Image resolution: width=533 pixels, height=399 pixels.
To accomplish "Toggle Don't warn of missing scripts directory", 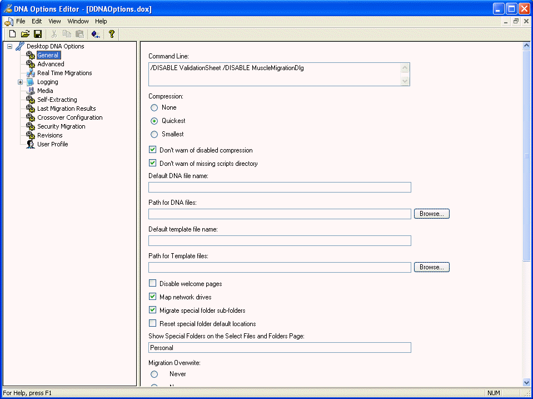I will (x=153, y=163).
